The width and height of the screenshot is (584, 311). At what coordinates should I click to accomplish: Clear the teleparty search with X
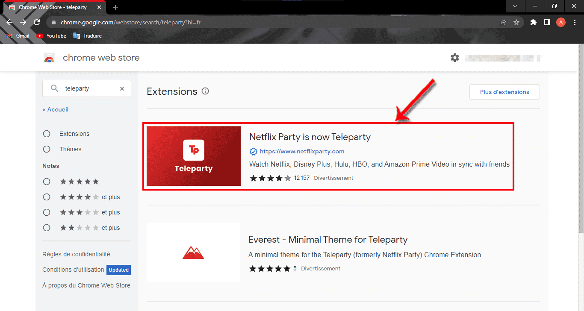coord(122,88)
